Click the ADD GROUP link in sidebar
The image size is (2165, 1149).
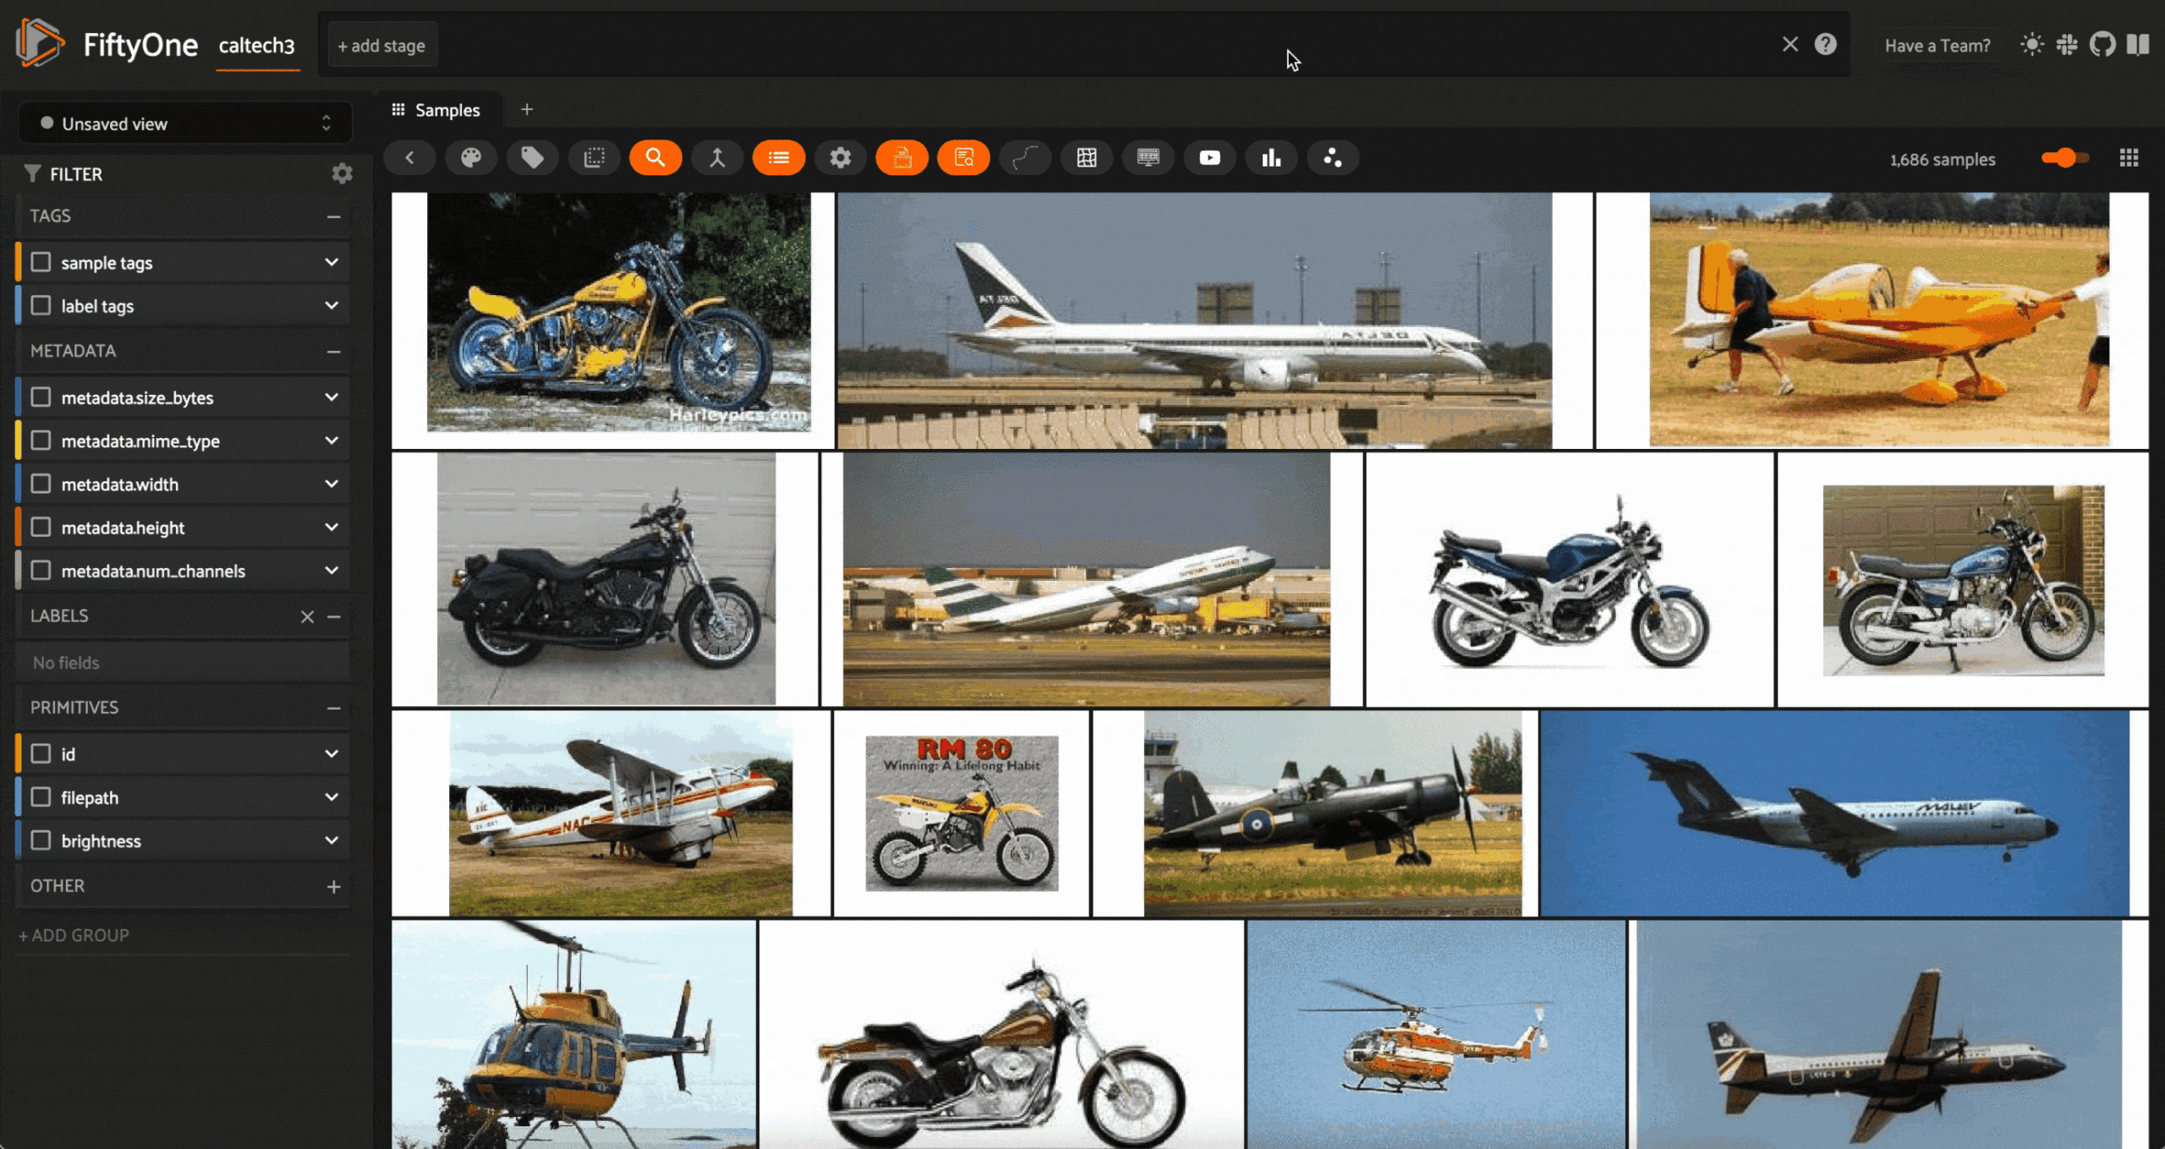[x=74, y=935]
